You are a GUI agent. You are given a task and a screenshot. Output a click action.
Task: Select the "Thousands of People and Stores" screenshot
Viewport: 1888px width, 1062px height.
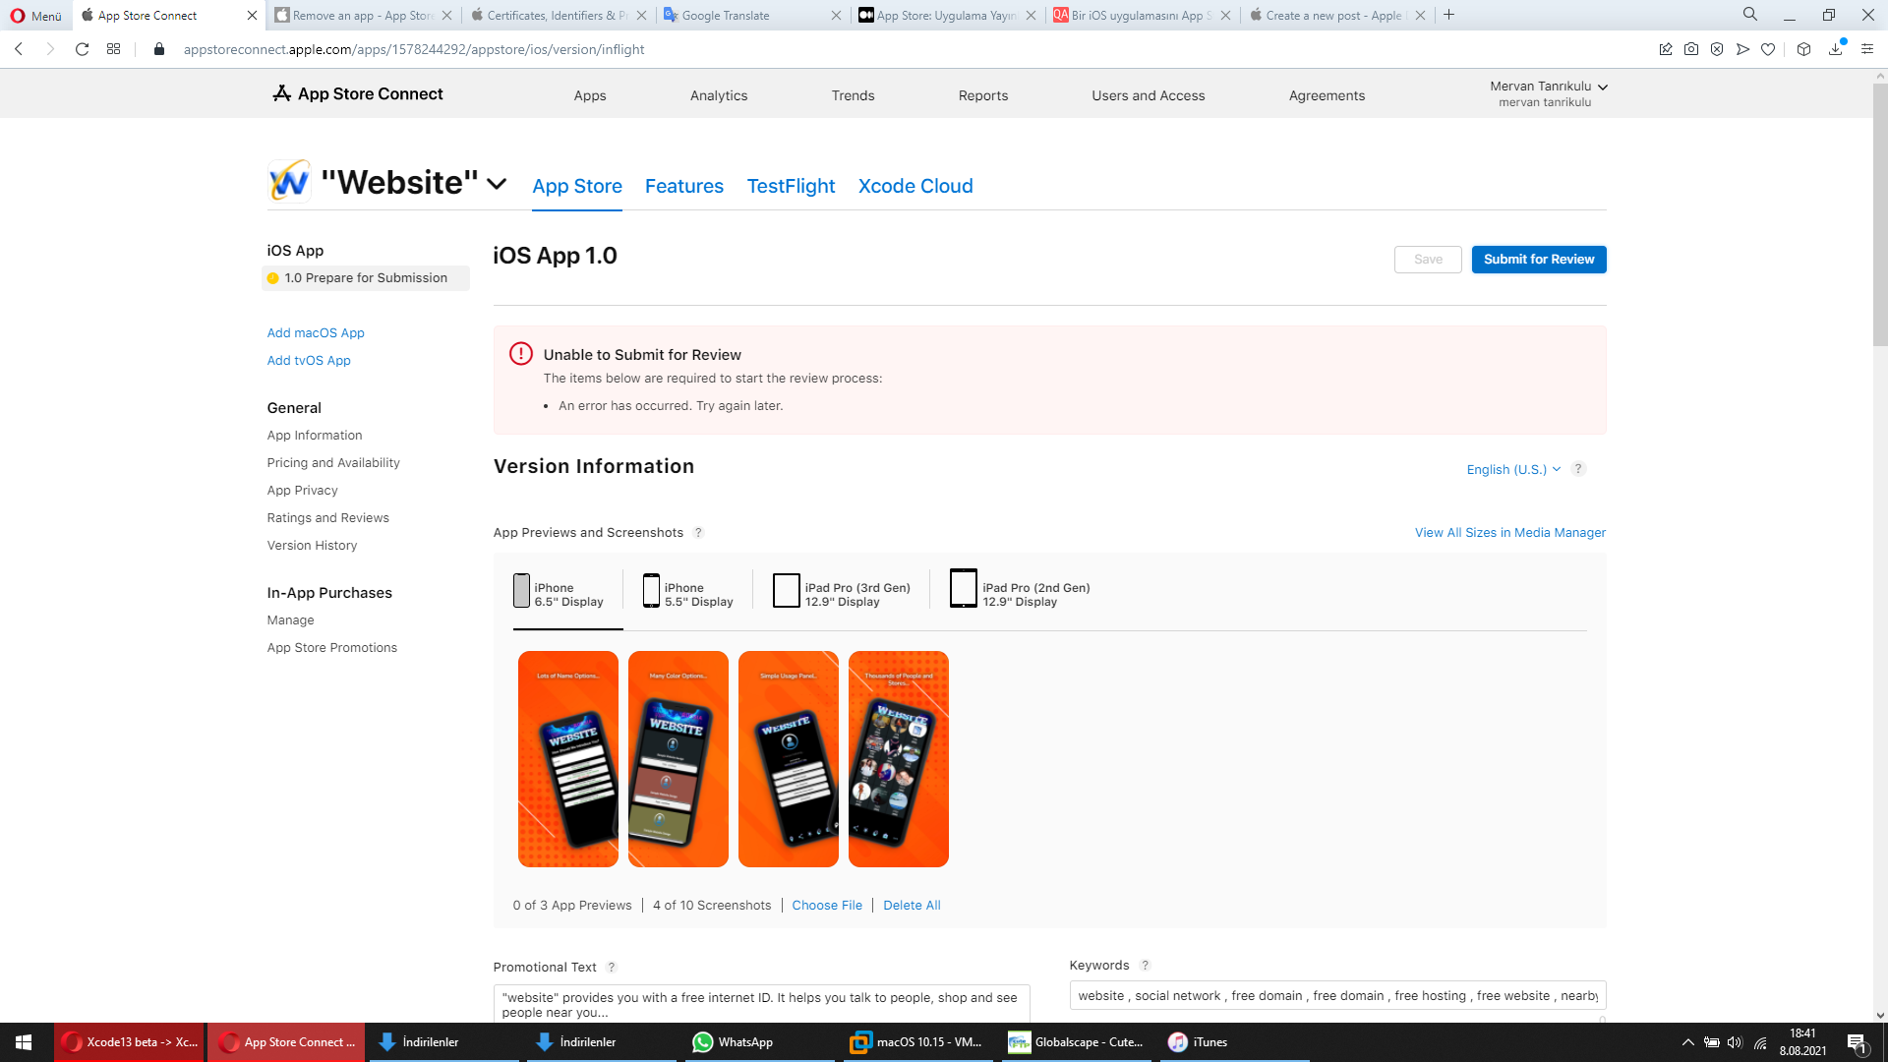pyautogui.click(x=899, y=759)
